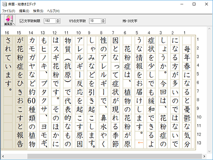This screenshot has height=160, width=213.
Task: Click the closing parenthesis ) in column 11
Action: (x=67, y=81)
